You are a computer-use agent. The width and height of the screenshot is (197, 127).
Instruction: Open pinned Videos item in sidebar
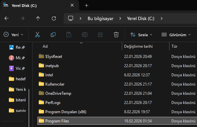pyautogui.click(x=17, y=68)
